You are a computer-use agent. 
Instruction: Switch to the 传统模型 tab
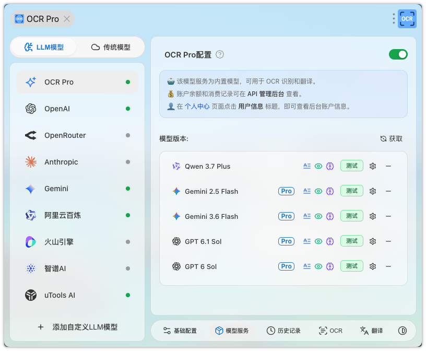pyautogui.click(x=111, y=48)
